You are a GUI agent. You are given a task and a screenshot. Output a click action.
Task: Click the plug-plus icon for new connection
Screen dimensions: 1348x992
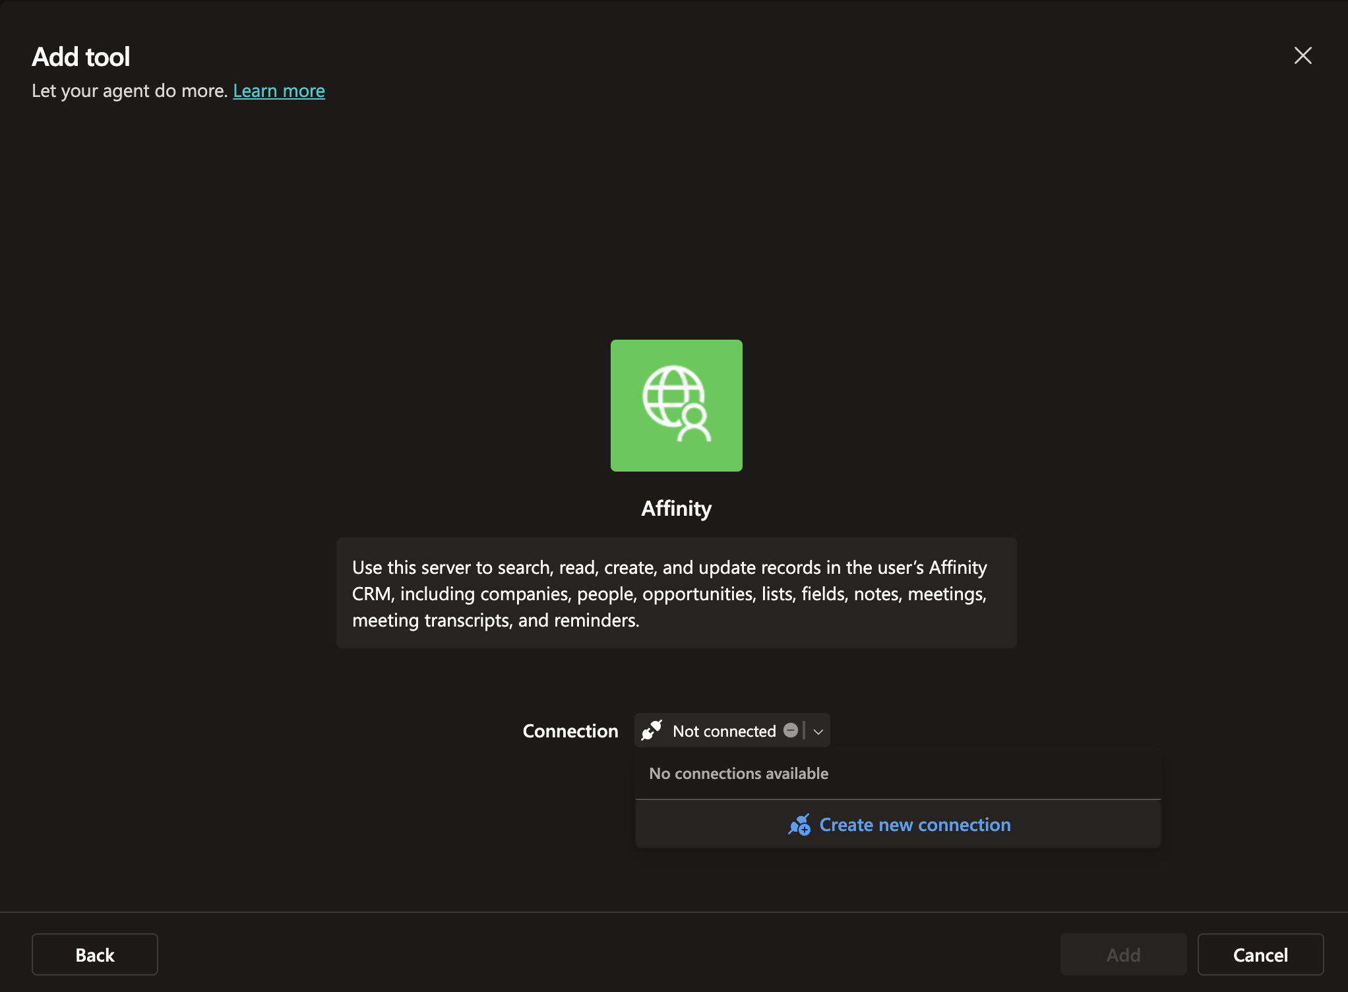click(x=799, y=824)
